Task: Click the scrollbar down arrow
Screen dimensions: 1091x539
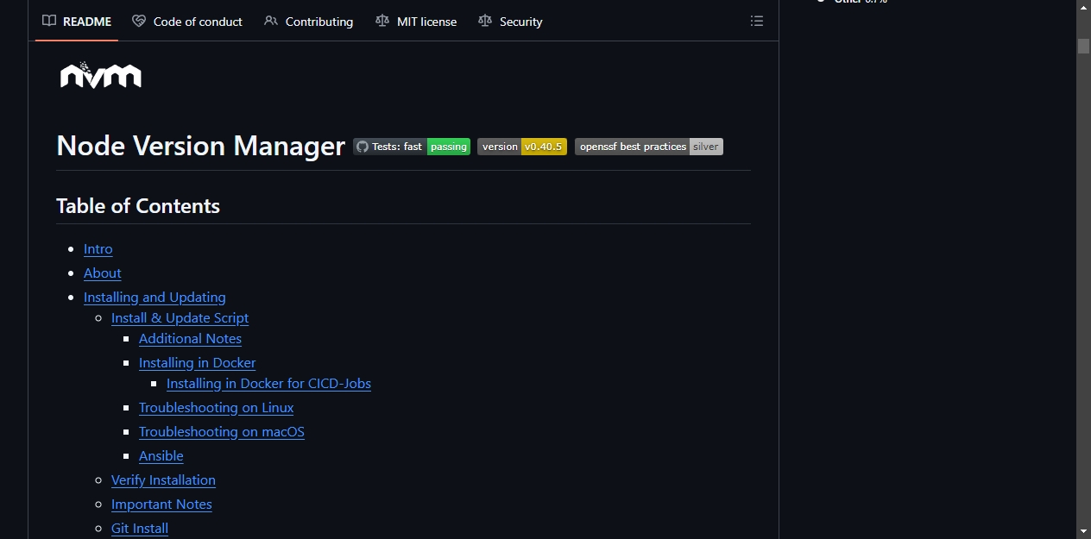Action: point(1083,531)
